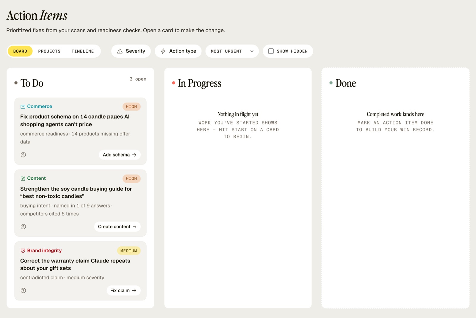Click 'commerce readiness · 14 products' description
This screenshot has height=318, width=476.
[x=75, y=138]
